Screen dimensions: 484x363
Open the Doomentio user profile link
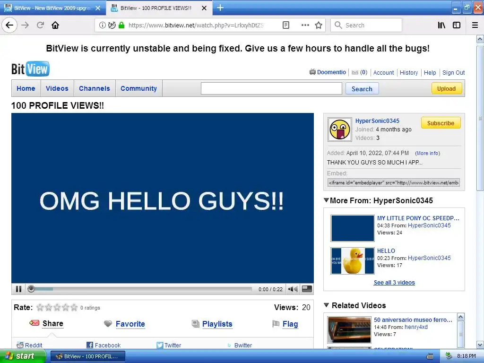pyautogui.click(x=331, y=72)
